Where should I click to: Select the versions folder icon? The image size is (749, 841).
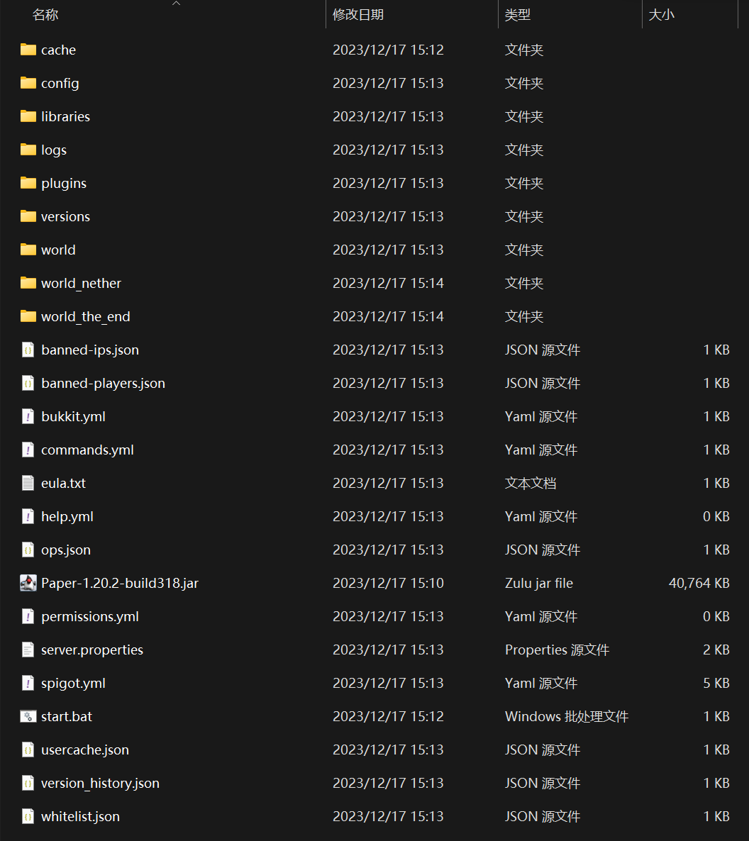click(x=28, y=216)
